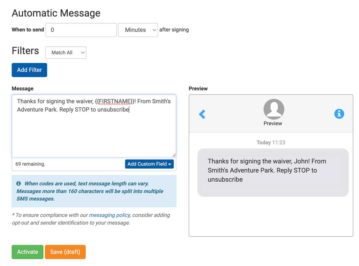Click the back arrow in the message preview

click(x=202, y=114)
